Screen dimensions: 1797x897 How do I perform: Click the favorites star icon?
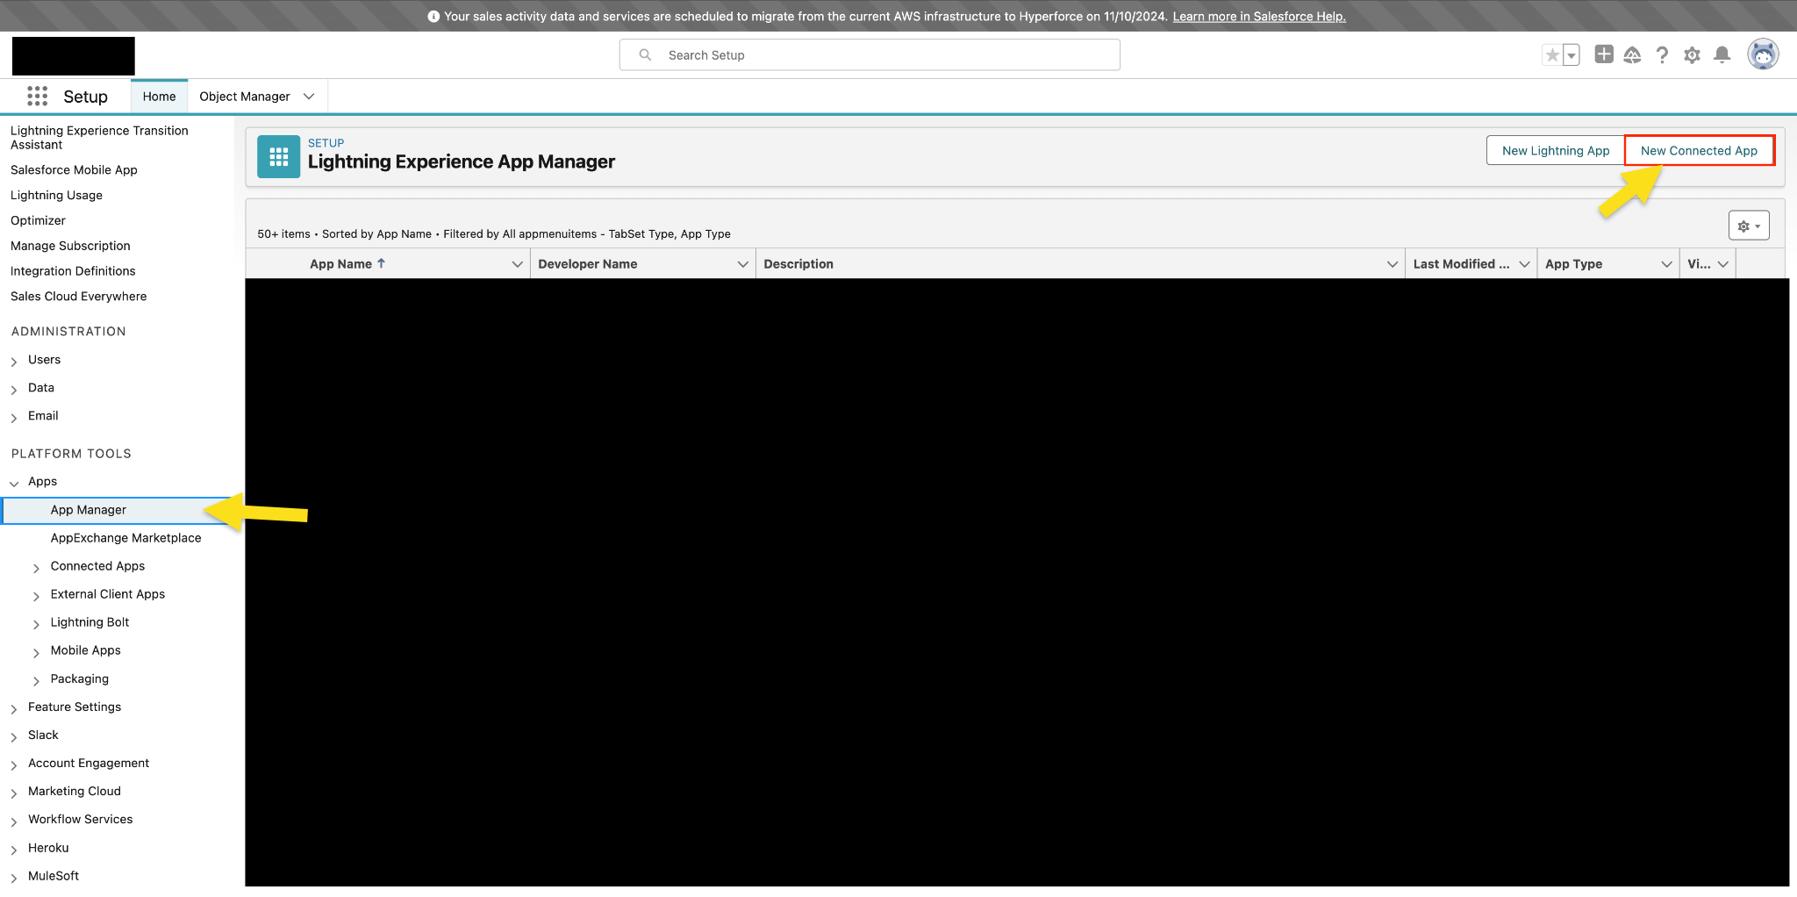point(1552,55)
